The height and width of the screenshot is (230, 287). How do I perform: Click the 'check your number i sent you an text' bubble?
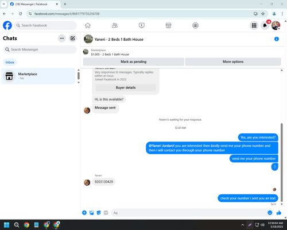point(248,198)
